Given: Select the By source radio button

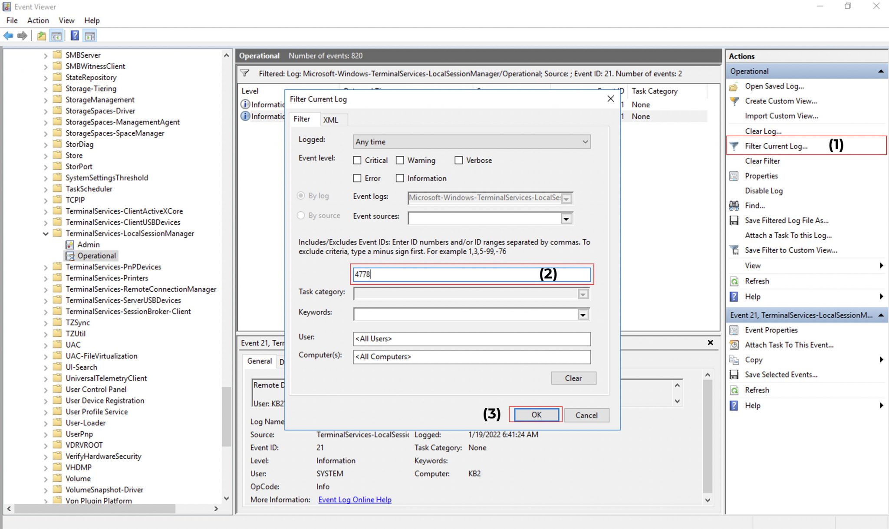Looking at the screenshot, I should point(301,215).
